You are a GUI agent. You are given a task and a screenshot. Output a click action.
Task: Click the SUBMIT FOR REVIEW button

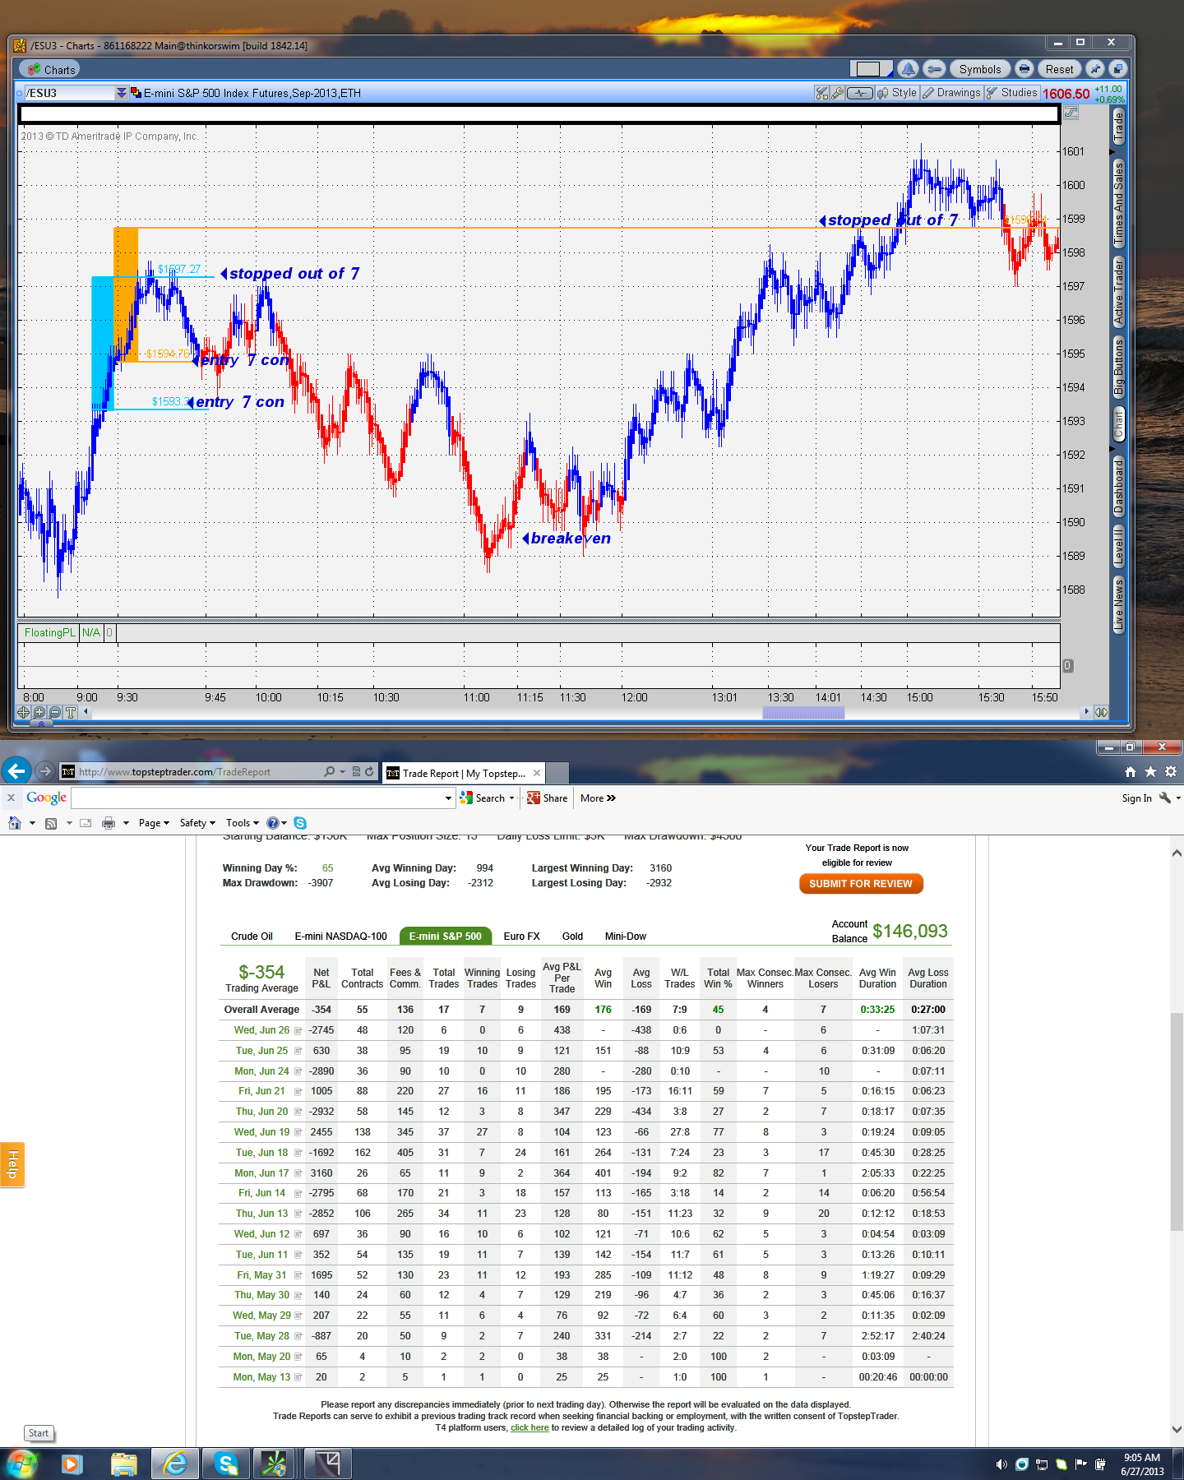(x=861, y=884)
